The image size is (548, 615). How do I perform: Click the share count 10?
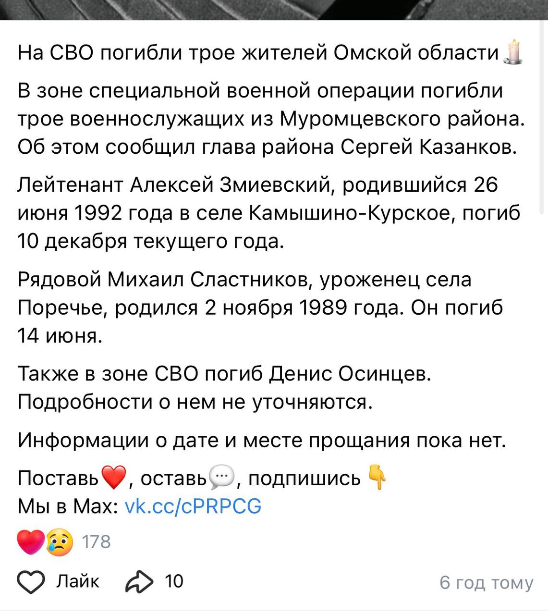(174, 581)
